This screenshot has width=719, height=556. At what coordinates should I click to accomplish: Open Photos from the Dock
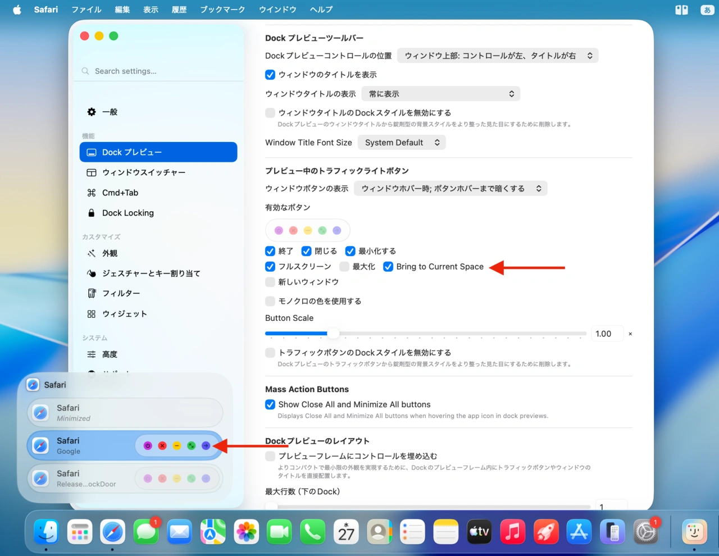click(246, 531)
